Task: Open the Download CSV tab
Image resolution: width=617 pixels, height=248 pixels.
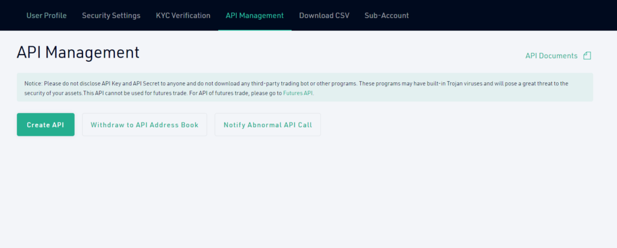Action: 324,16
